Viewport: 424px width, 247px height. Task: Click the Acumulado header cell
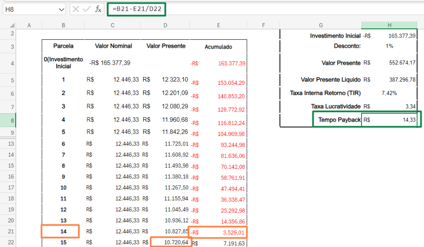pos(218,47)
